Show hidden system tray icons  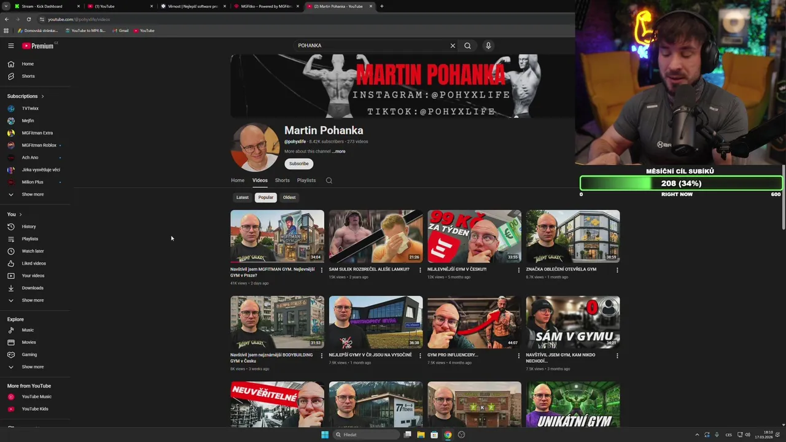[x=697, y=435]
